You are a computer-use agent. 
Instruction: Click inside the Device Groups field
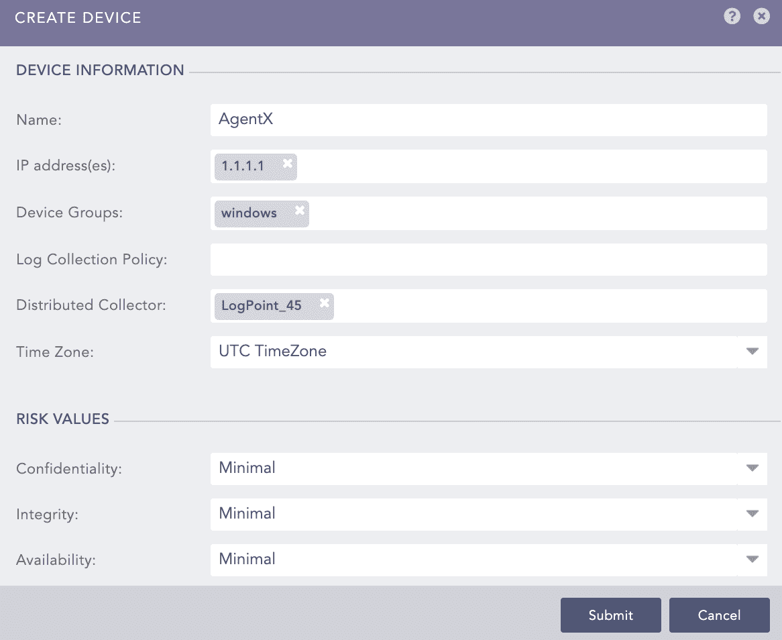point(537,213)
